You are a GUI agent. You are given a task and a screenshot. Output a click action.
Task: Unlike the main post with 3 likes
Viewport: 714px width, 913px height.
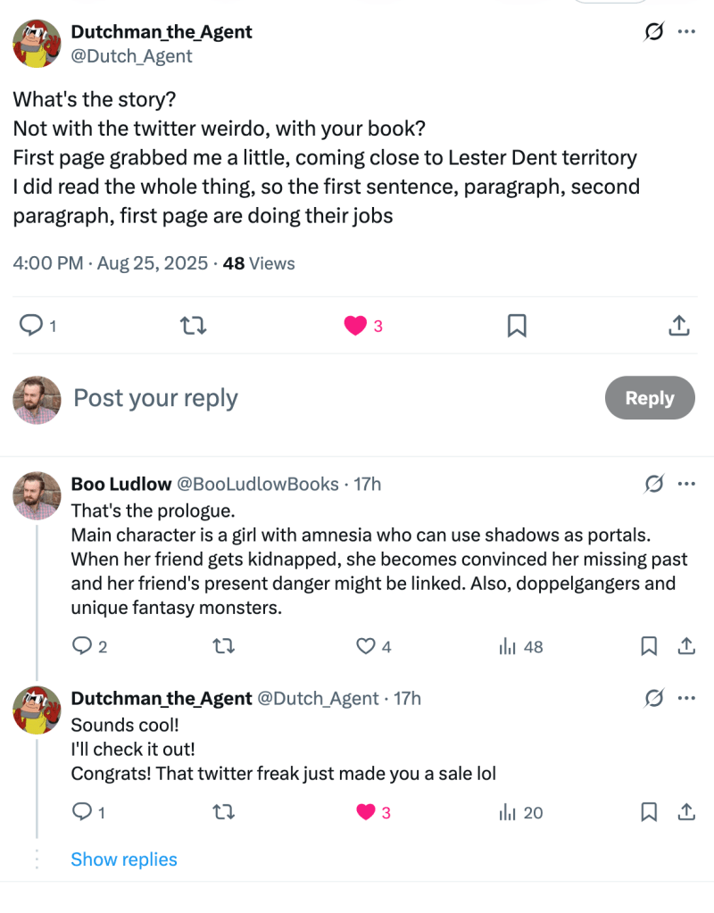point(355,327)
